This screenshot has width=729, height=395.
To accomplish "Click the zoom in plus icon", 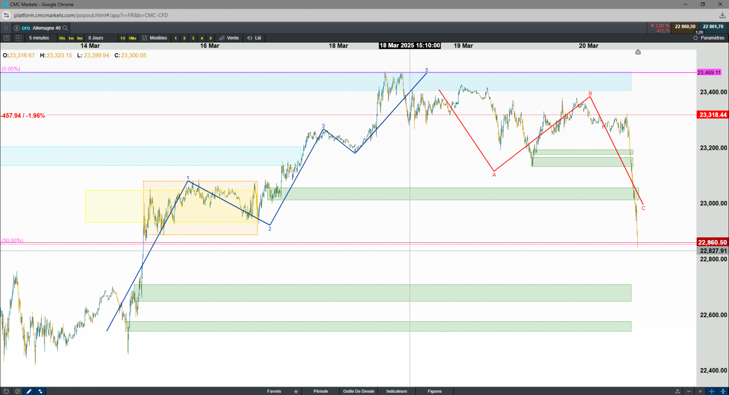I will pos(700,391).
